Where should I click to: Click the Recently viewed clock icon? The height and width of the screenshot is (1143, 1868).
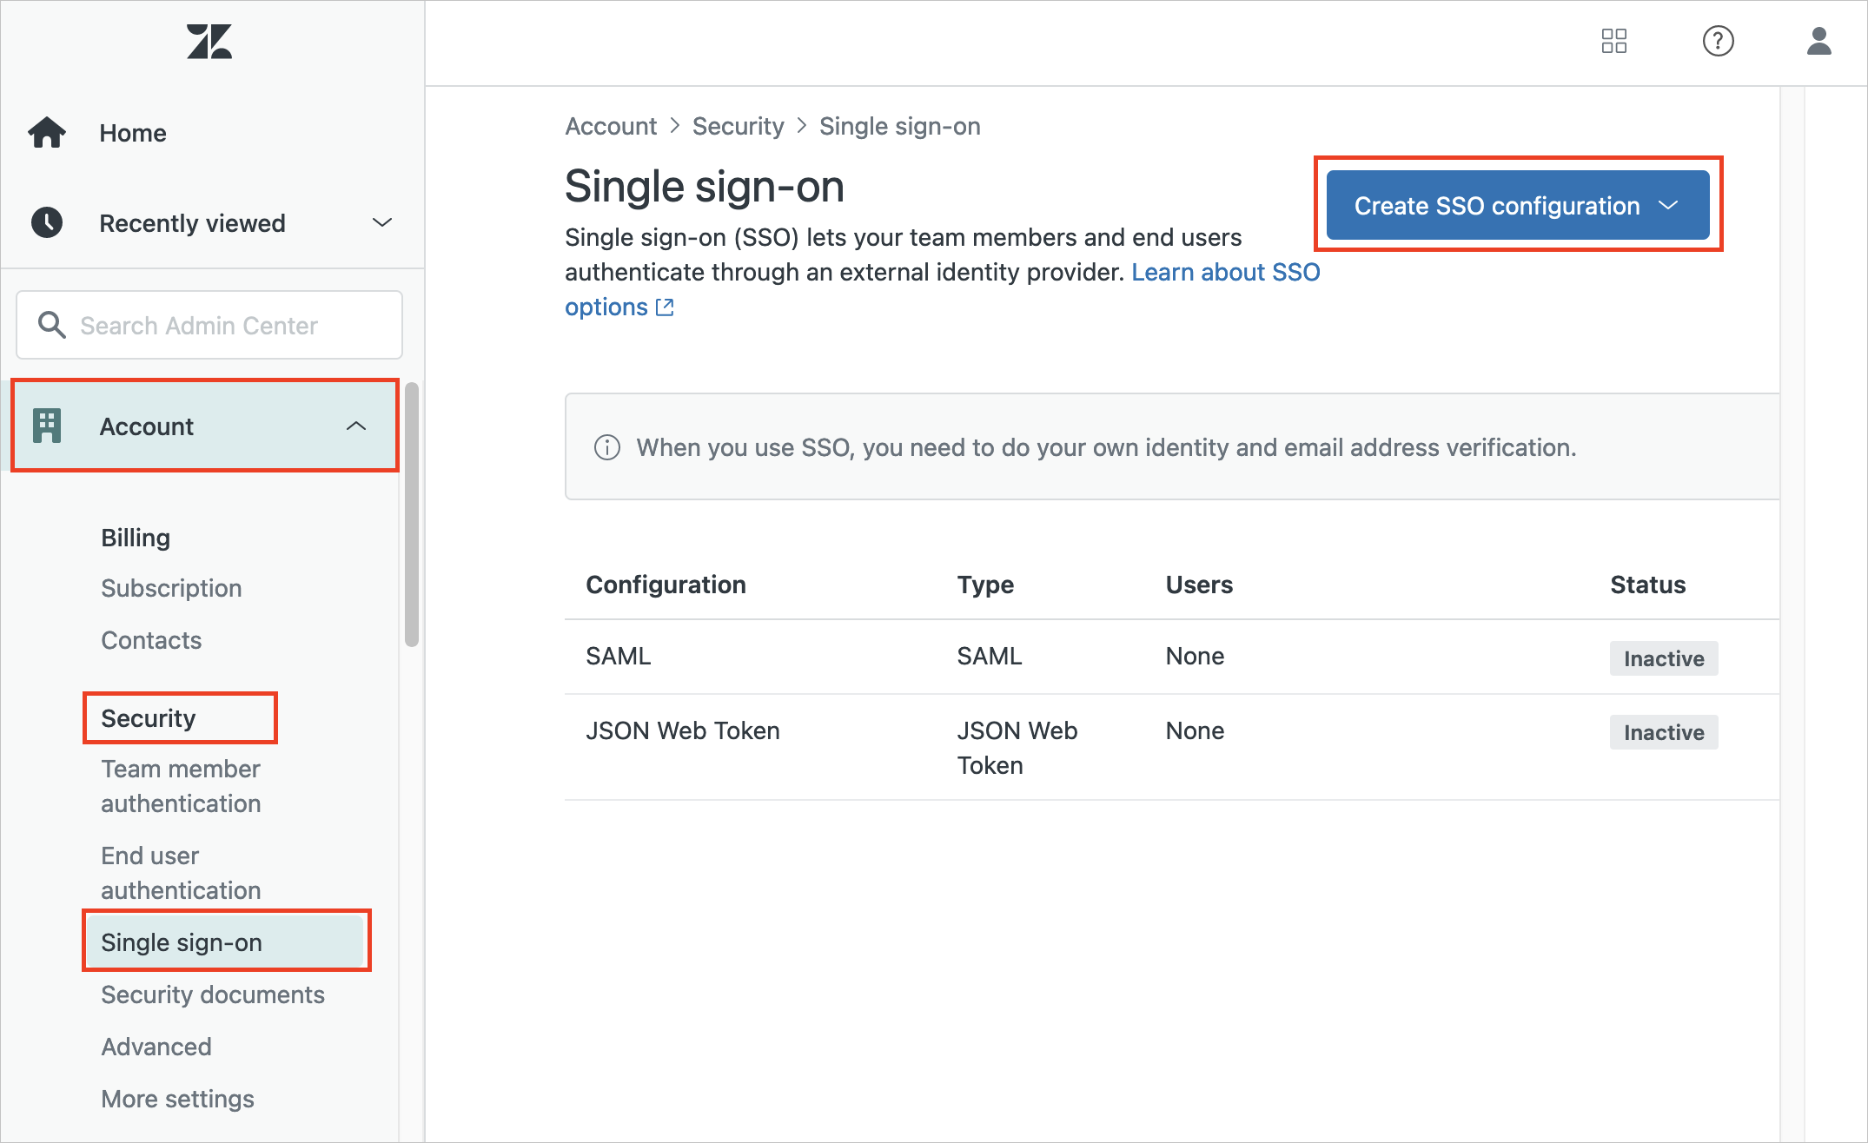(48, 222)
